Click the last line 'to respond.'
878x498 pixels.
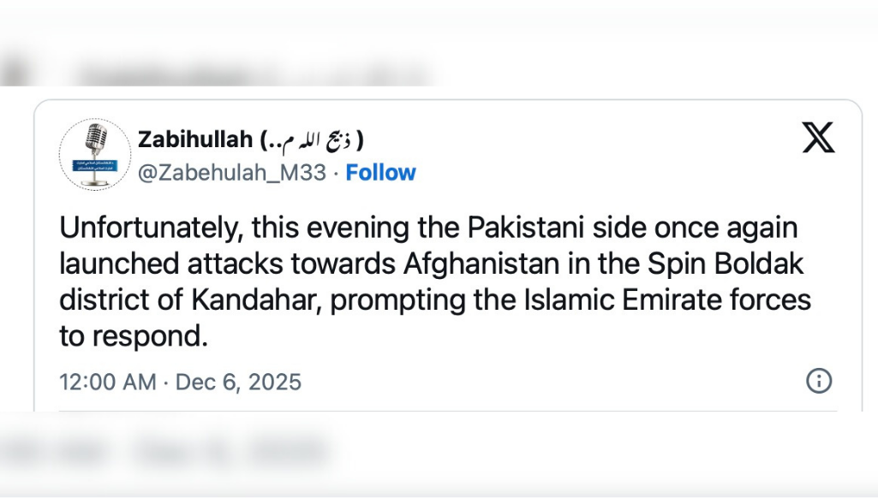click(134, 336)
